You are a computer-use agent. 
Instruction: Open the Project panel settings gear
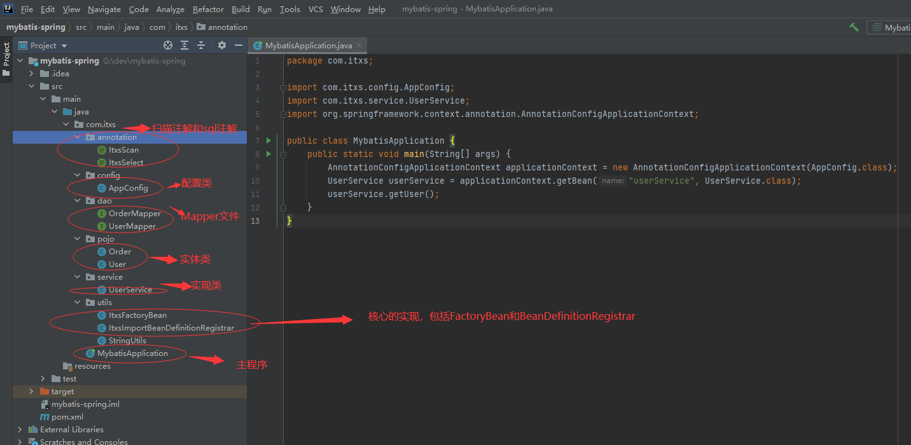(x=222, y=45)
